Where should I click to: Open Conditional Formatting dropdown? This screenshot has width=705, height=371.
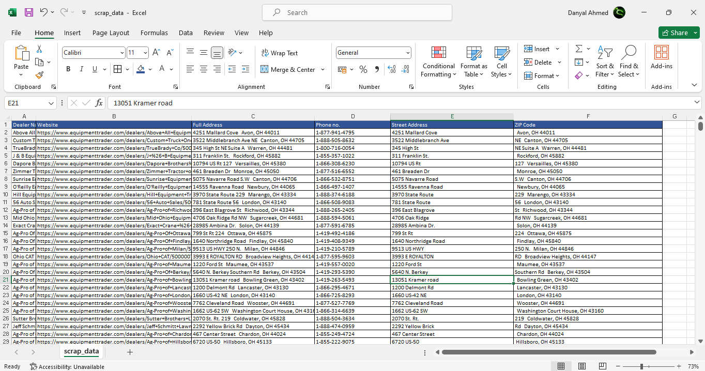coord(438,61)
